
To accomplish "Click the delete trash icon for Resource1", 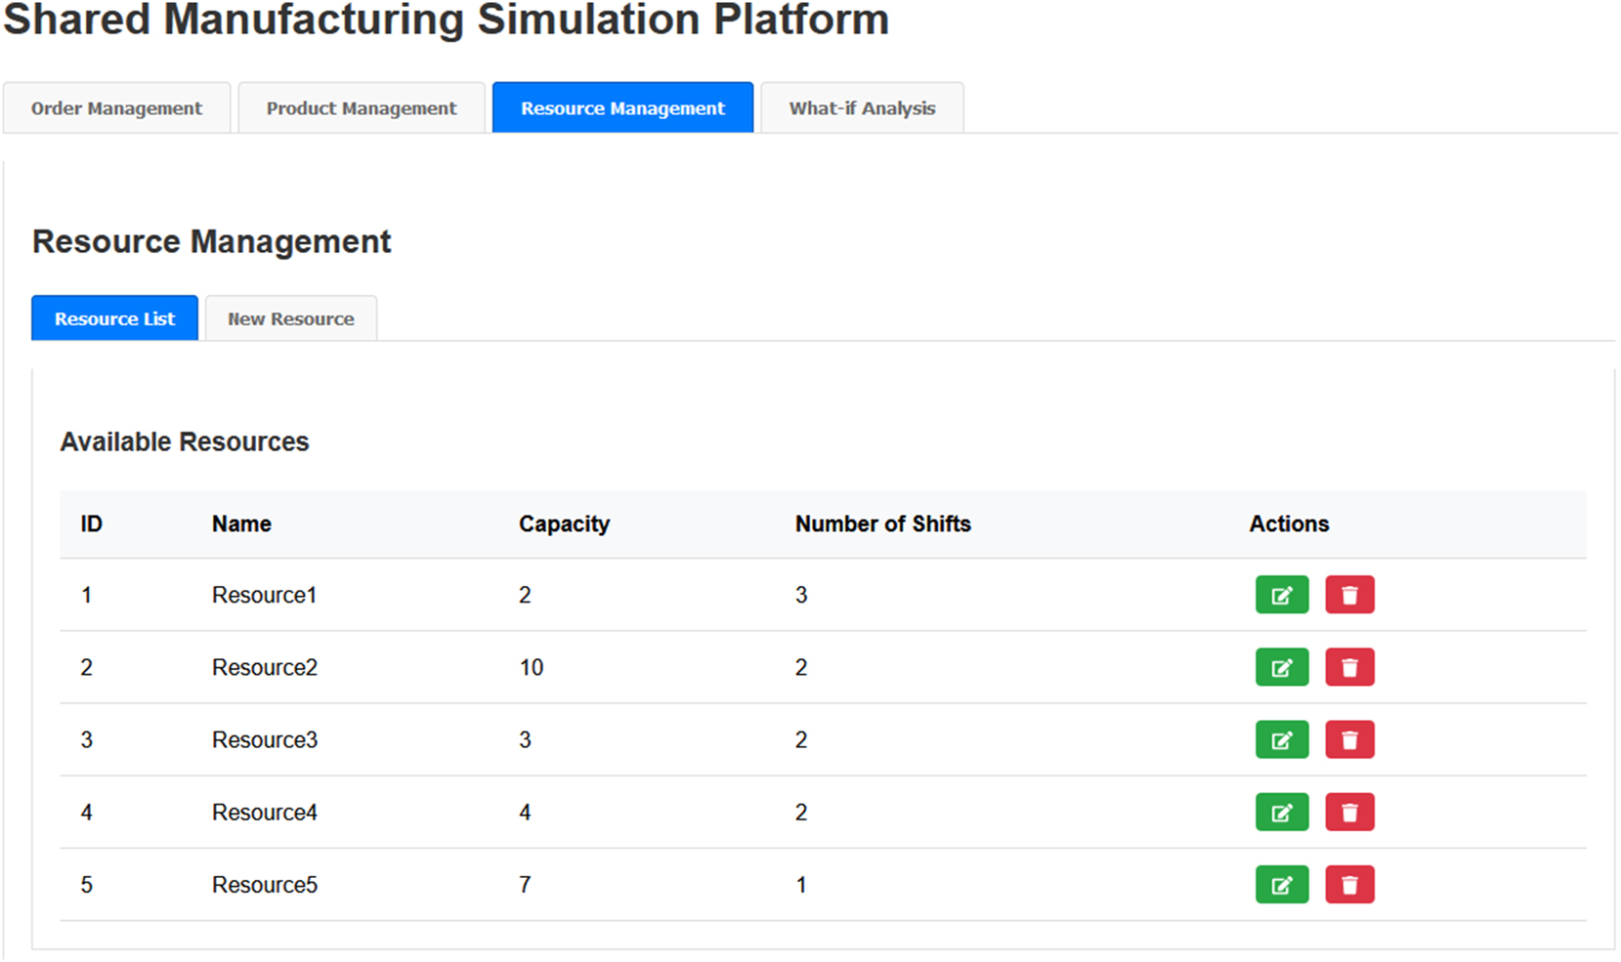I will [x=1349, y=595].
